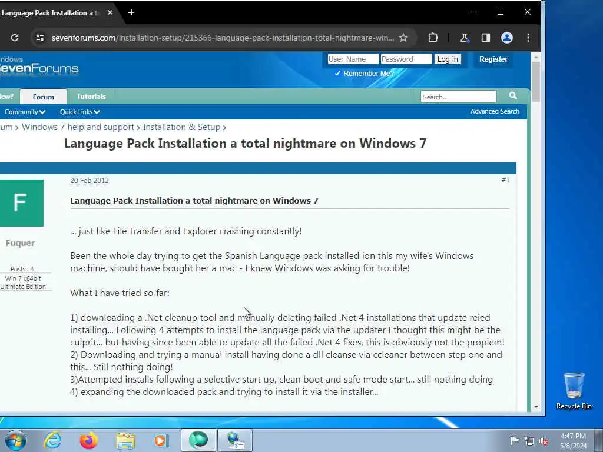Toggle the Remember Me checkbox
The image size is (603, 452).
pos(337,74)
